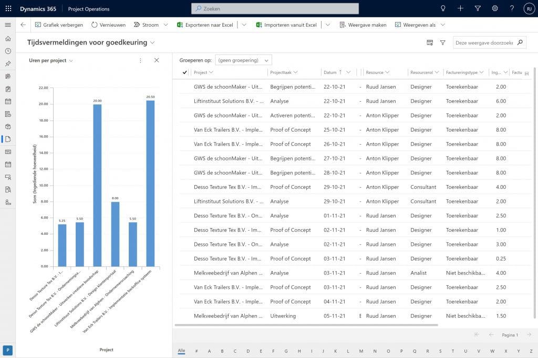Open the settings gear icon
The width and height of the screenshot is (538, 358).
[494, 8]
